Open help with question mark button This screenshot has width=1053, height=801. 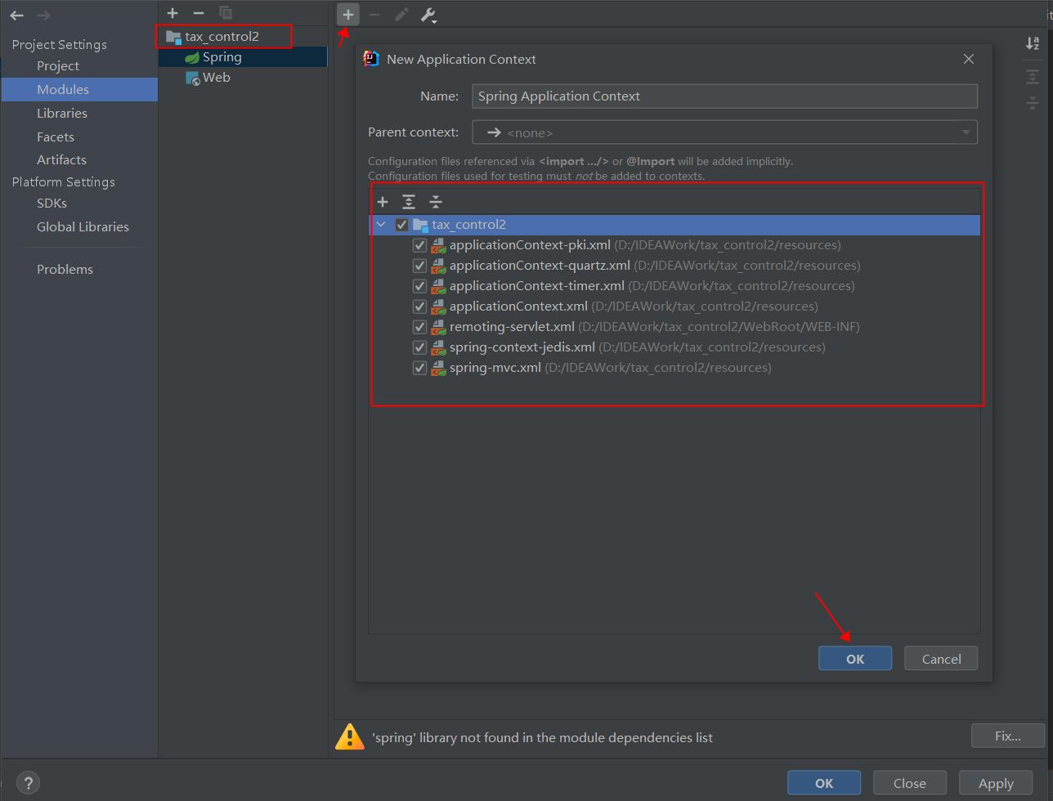click(28, 782)
